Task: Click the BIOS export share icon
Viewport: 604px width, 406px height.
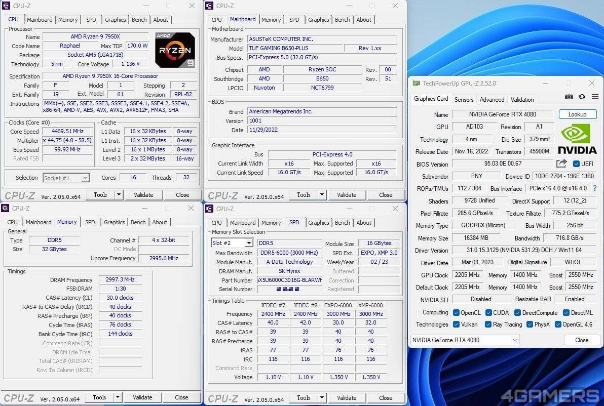Action: pyautogui.click(x=561, y=164)
